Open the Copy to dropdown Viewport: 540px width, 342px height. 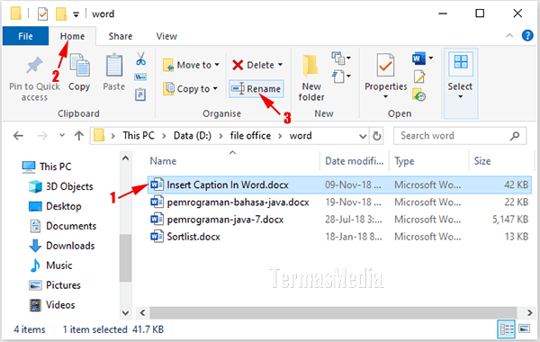191,88
